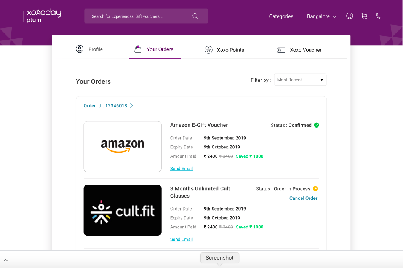Focus the Search for Experiences input field
The image size is (403, 268).
(x=146, y=16)
